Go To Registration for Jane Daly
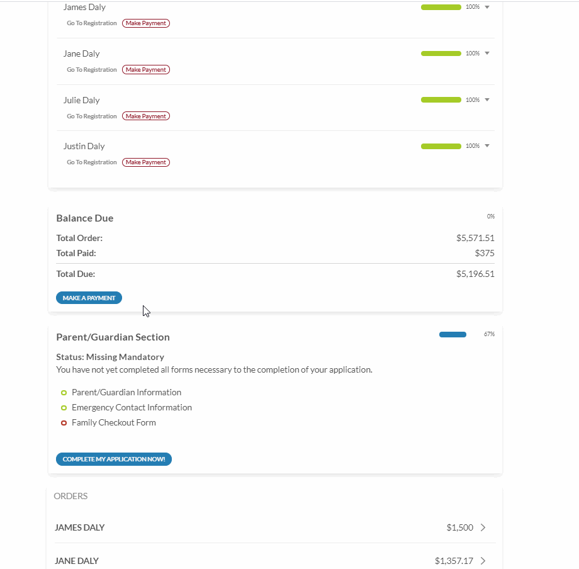 point(92,70)
